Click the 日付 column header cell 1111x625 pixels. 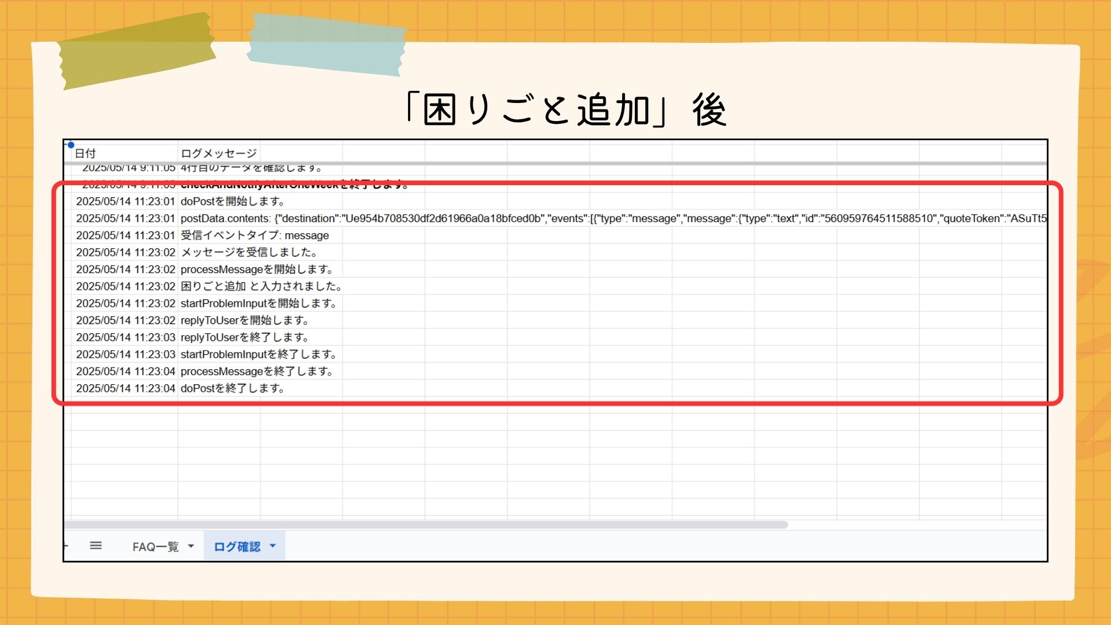tap(86, 153)
